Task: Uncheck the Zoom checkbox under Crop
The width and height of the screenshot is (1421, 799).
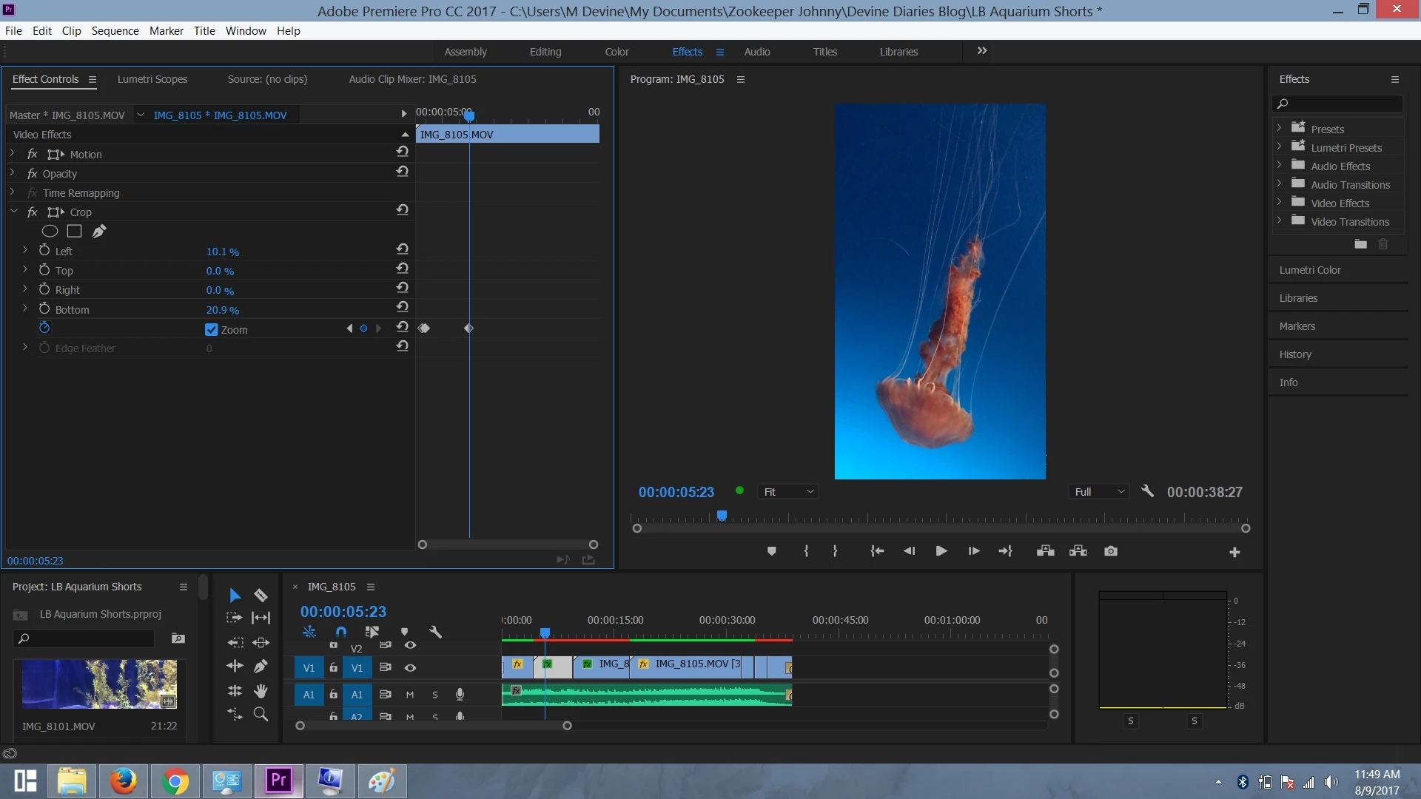Action: tap(212, 330)
